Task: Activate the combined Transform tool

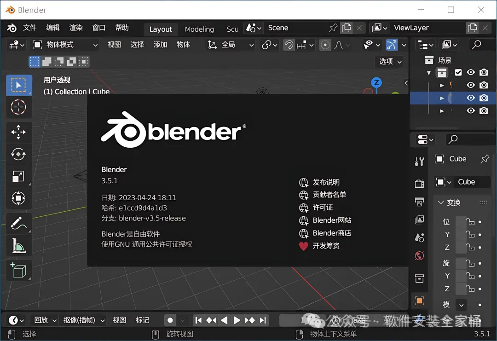Action: 19,198
